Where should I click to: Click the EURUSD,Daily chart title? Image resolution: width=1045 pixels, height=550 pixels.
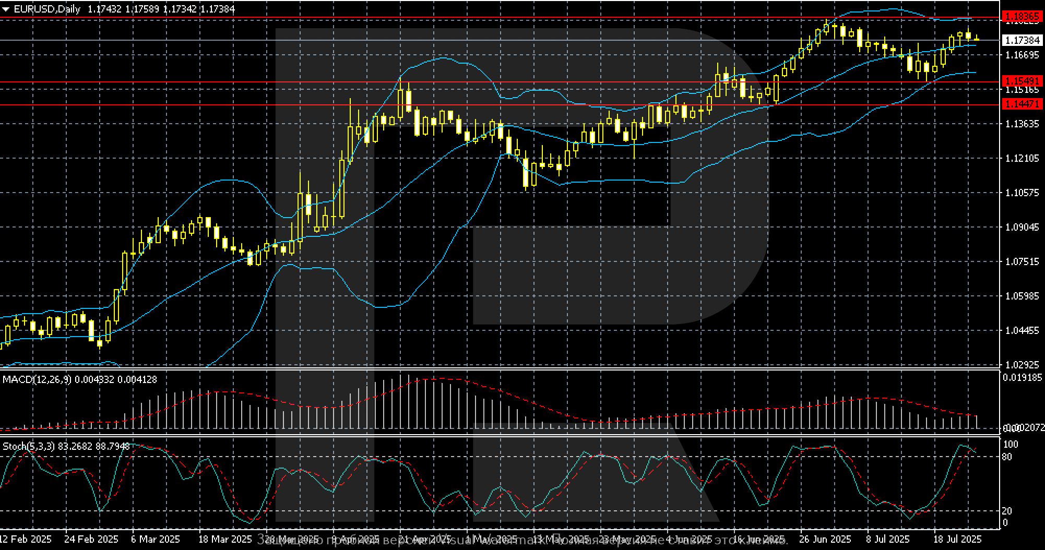tap(47, 9)
